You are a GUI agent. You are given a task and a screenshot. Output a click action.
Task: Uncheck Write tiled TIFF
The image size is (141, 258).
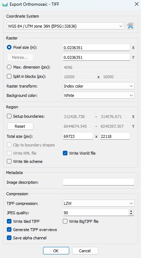9,221
